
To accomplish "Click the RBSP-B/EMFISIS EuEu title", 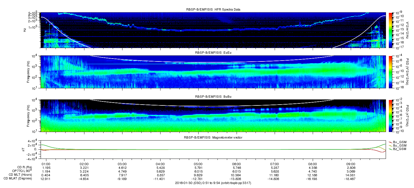I will coord(213,53).
